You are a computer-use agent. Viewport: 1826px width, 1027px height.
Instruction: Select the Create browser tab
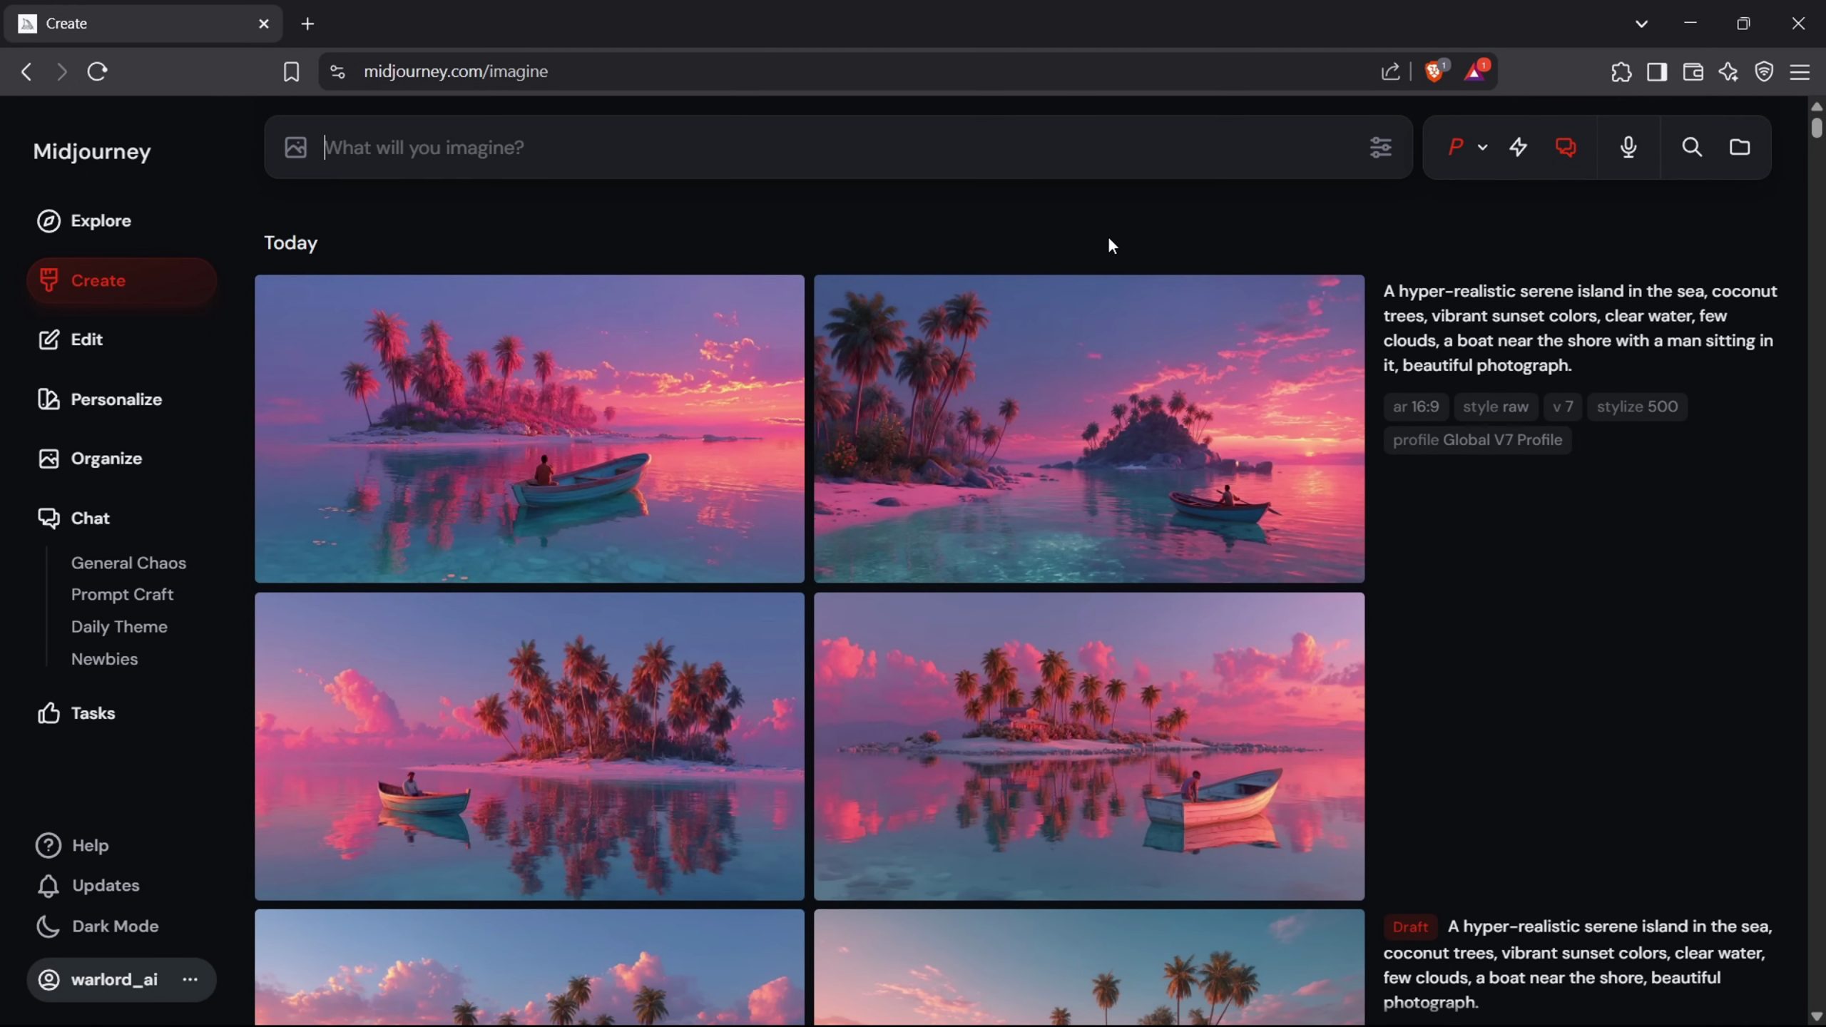point(143,24)
